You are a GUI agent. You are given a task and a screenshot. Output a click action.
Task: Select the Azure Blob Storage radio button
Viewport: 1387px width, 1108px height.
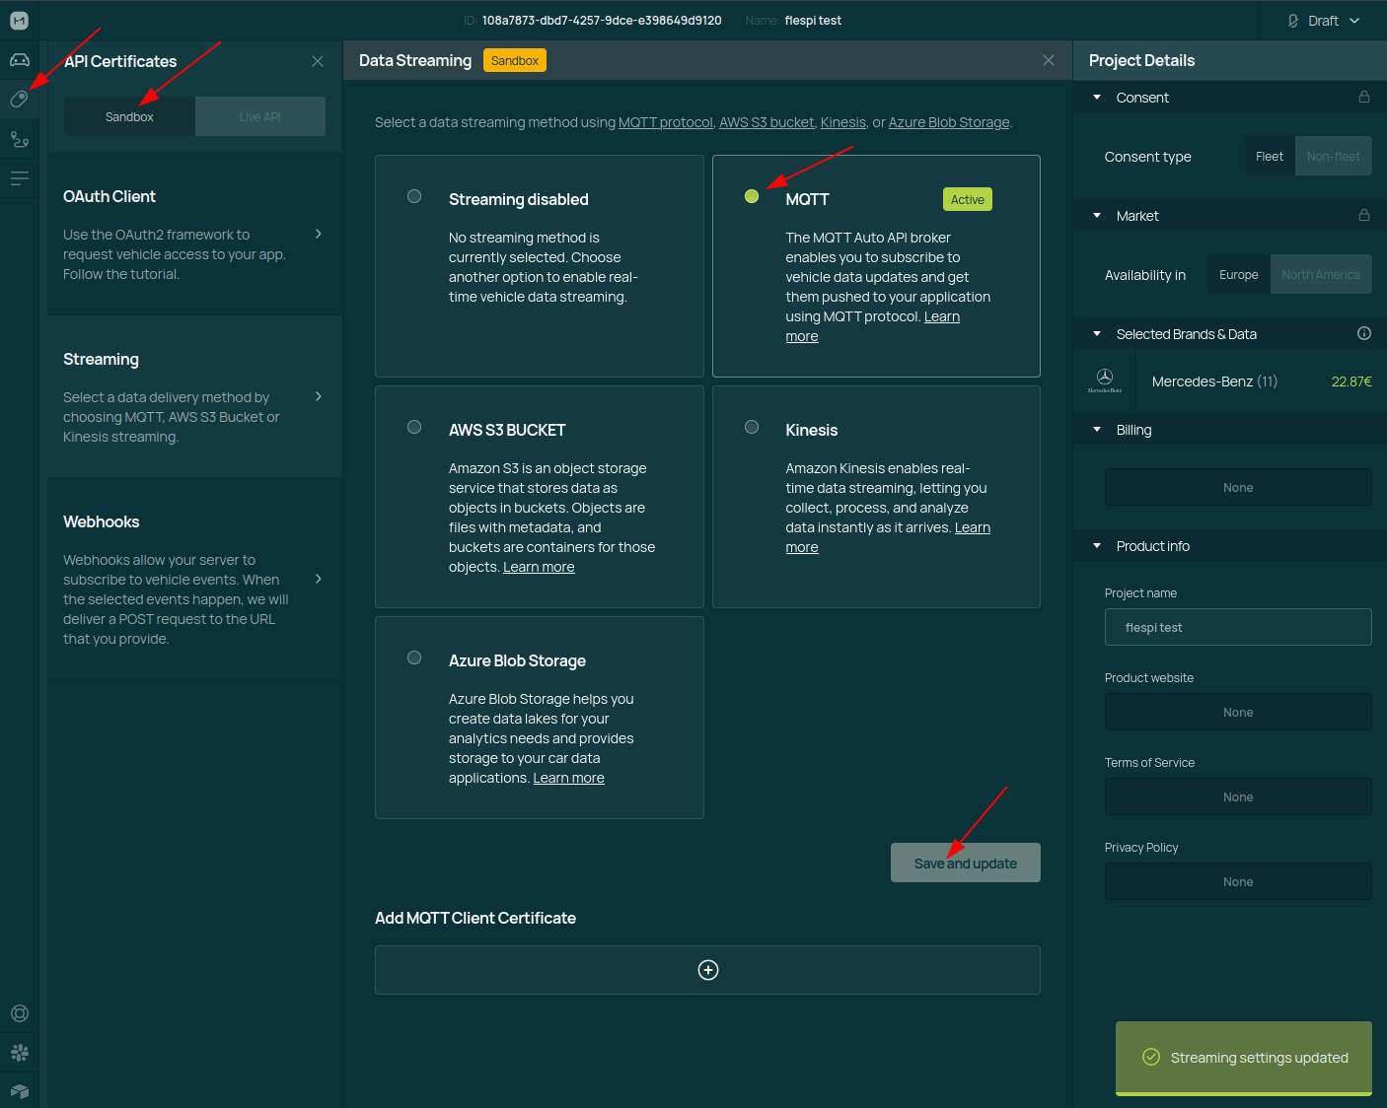point(414,658)
